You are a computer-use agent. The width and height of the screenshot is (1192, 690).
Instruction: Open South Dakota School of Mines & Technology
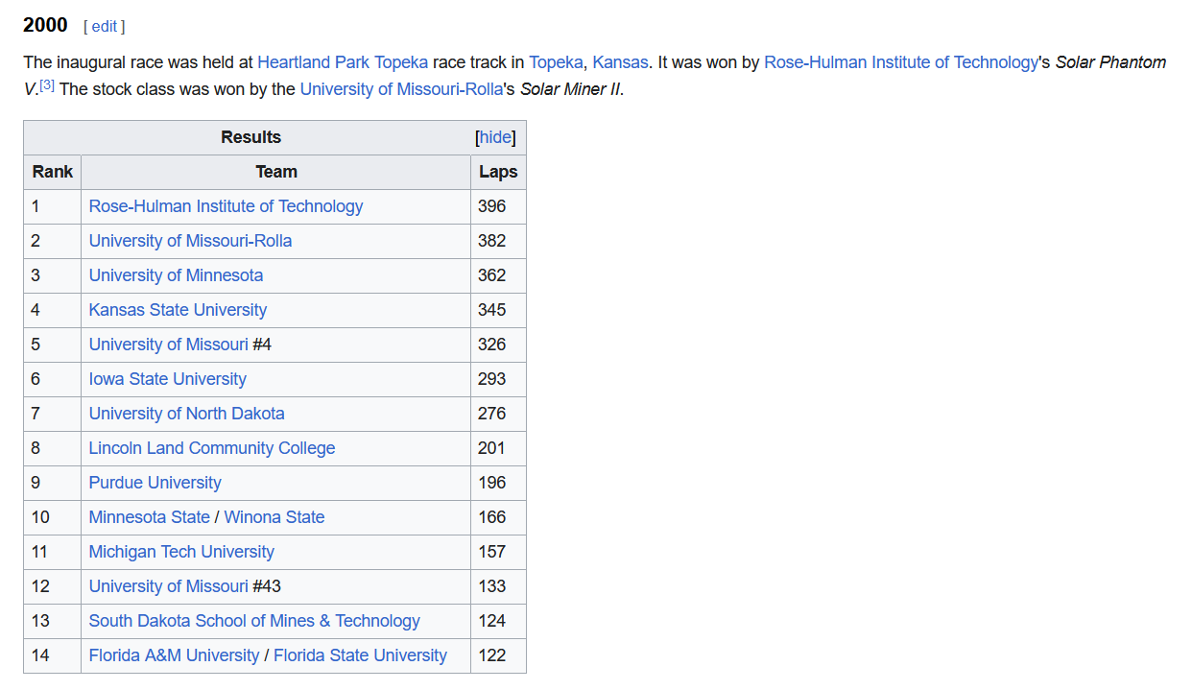pos(254,621)
